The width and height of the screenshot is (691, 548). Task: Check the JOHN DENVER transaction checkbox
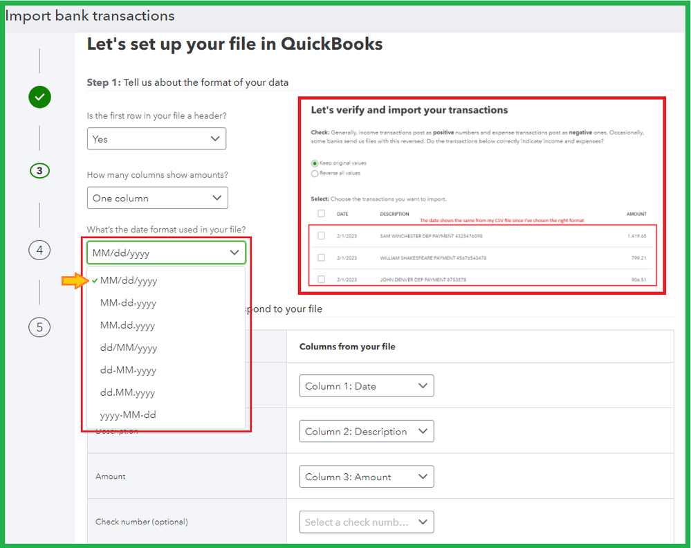click(x=321, y=280)
